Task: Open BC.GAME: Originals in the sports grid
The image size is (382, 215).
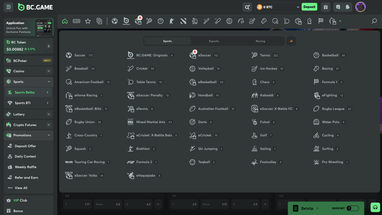Action: (x=150, y=55)
